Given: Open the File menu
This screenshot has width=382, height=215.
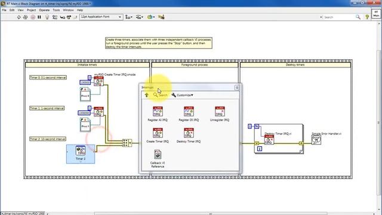Looking at the screenshot, I should click(4, 10).
